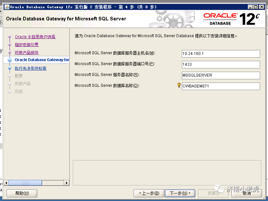Click the 主机名(M) label text

pyautogui.click(x=115, y=53)
